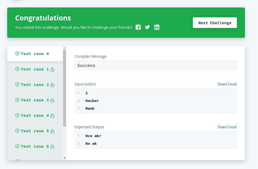Switch to Test case 3 tab
Image resolution: width=258 pixels, height=169 pixels.
pos(35,100)
